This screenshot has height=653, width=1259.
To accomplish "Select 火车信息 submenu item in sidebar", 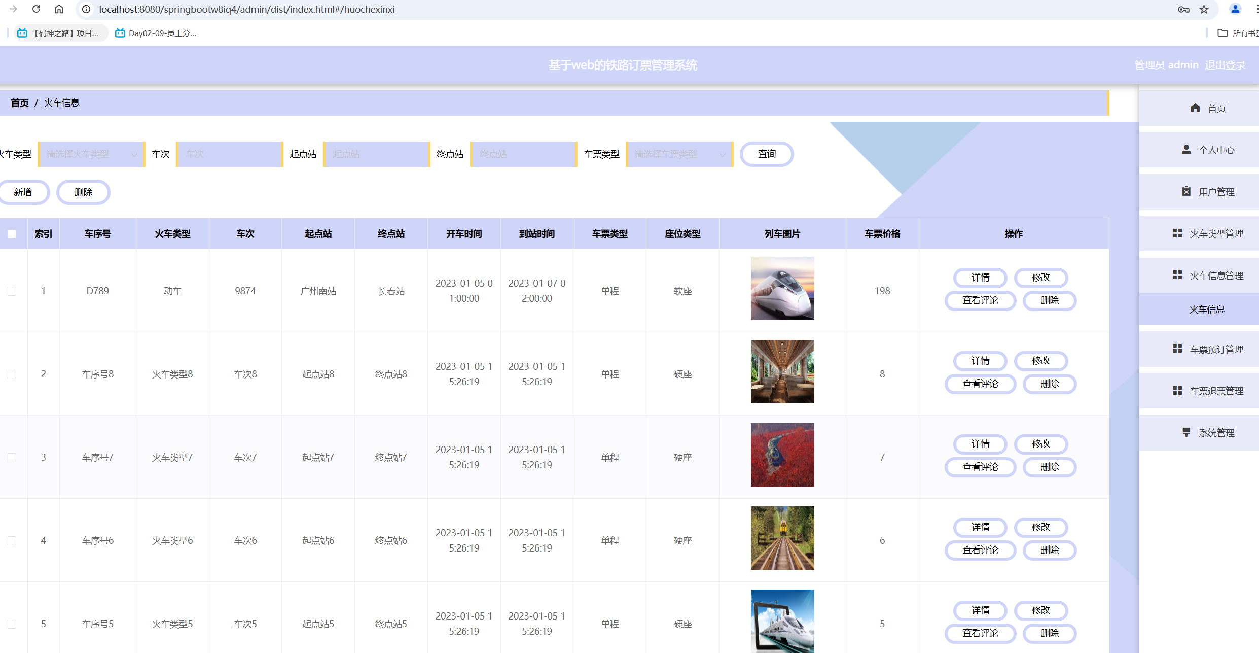I will (x=1207, y=309).
